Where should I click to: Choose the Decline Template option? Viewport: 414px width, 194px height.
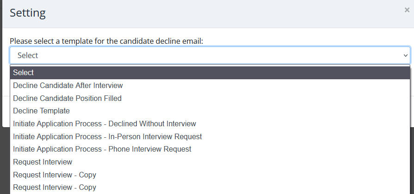(x=42, y=111)
